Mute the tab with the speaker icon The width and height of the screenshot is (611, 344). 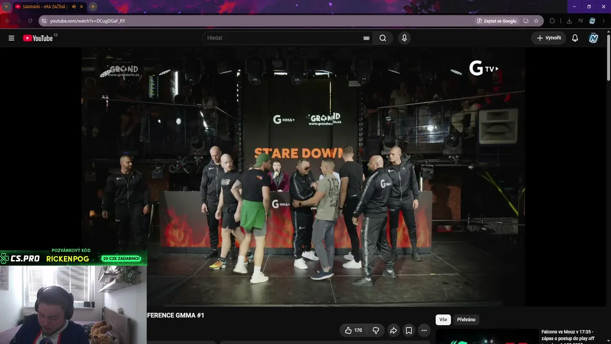74,7
